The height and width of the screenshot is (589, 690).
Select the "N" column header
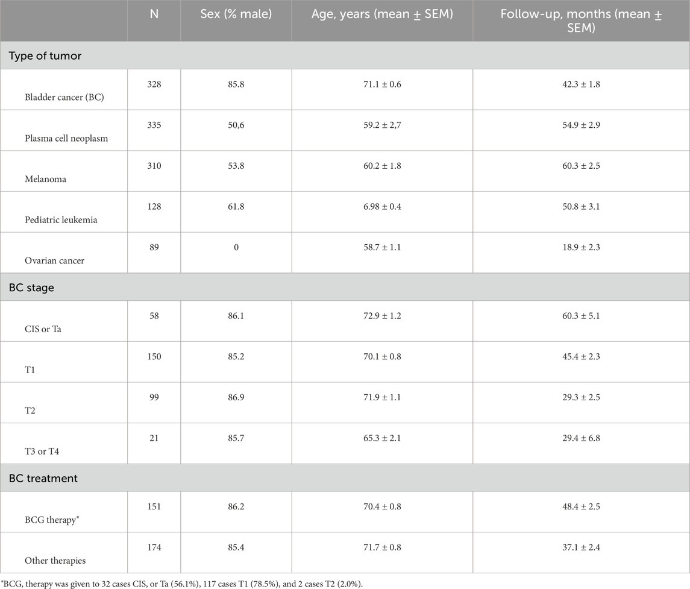point(154,14)
